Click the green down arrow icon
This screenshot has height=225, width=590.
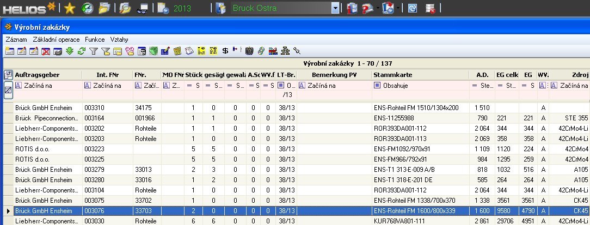(x=70, y=51)
